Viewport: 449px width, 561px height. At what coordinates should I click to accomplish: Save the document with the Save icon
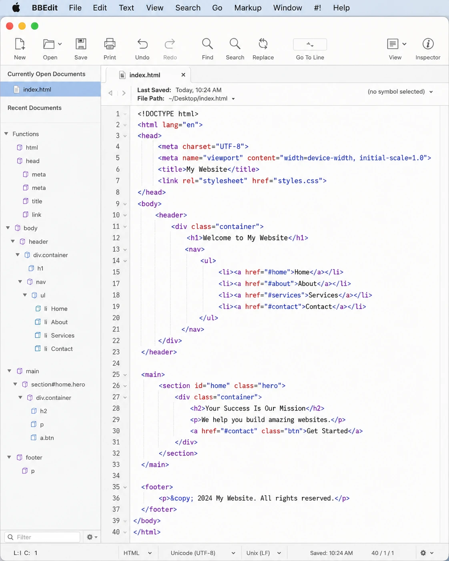point(81,44)
